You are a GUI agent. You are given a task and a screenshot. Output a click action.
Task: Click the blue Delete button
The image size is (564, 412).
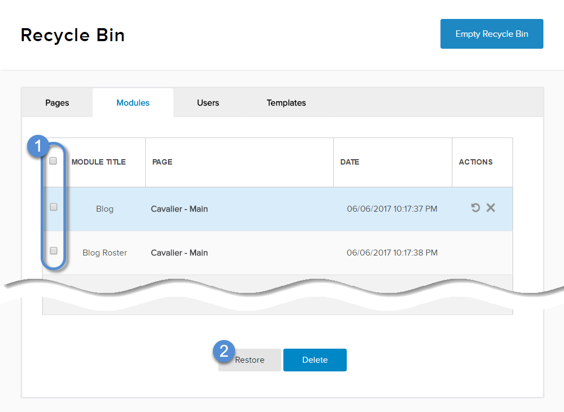click(x=315, y=360)
